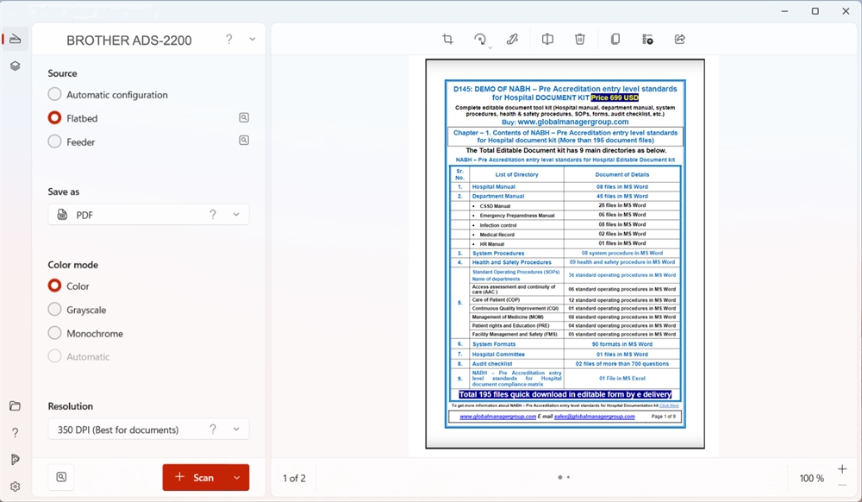Open the Scan button options arrow
This screenshot has height=502, width=862.
237,477
